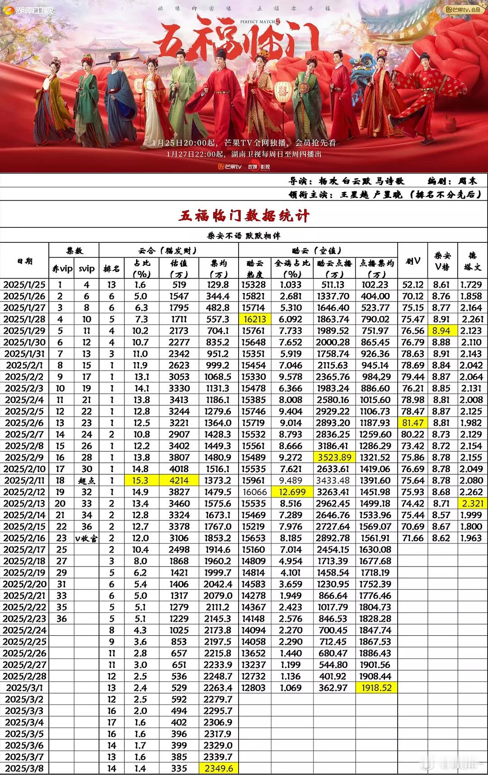Click the V收官 cell in the 2025/2/16 row
The height and width of the screenshot is (775, 488).
point(86,538)
